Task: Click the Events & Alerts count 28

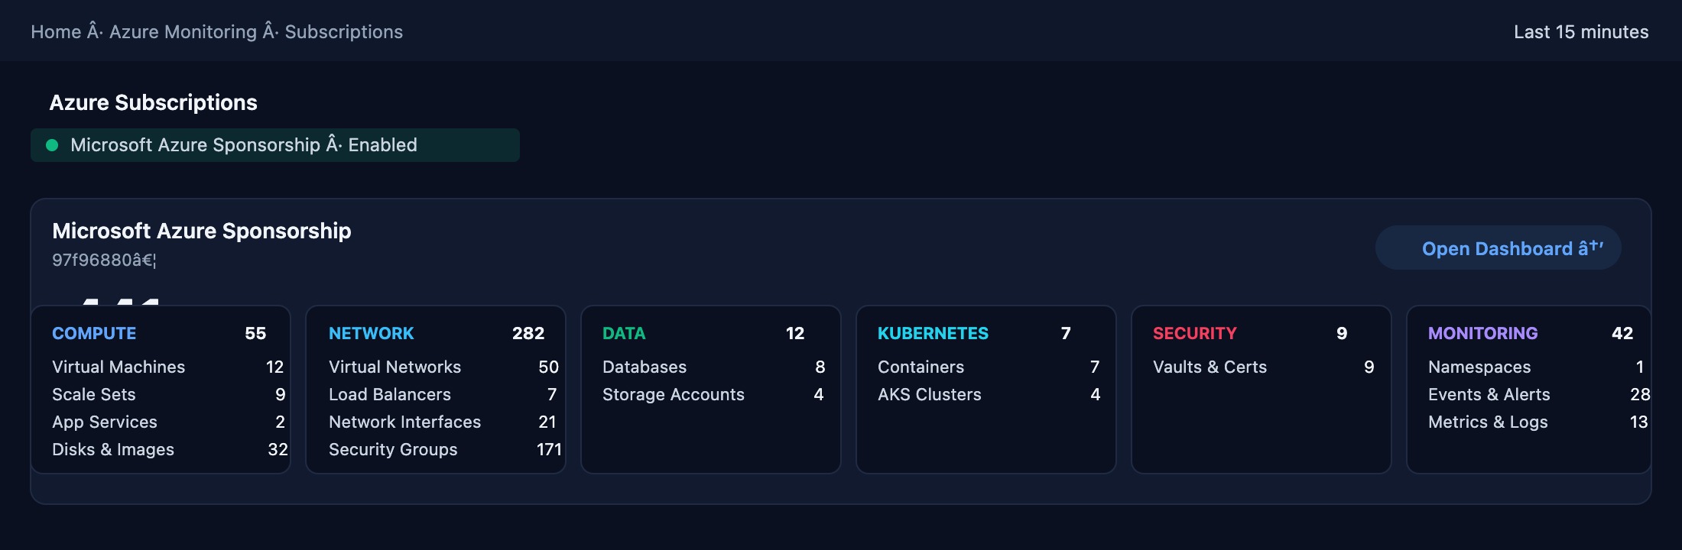Action: (x=1640, y=394)
